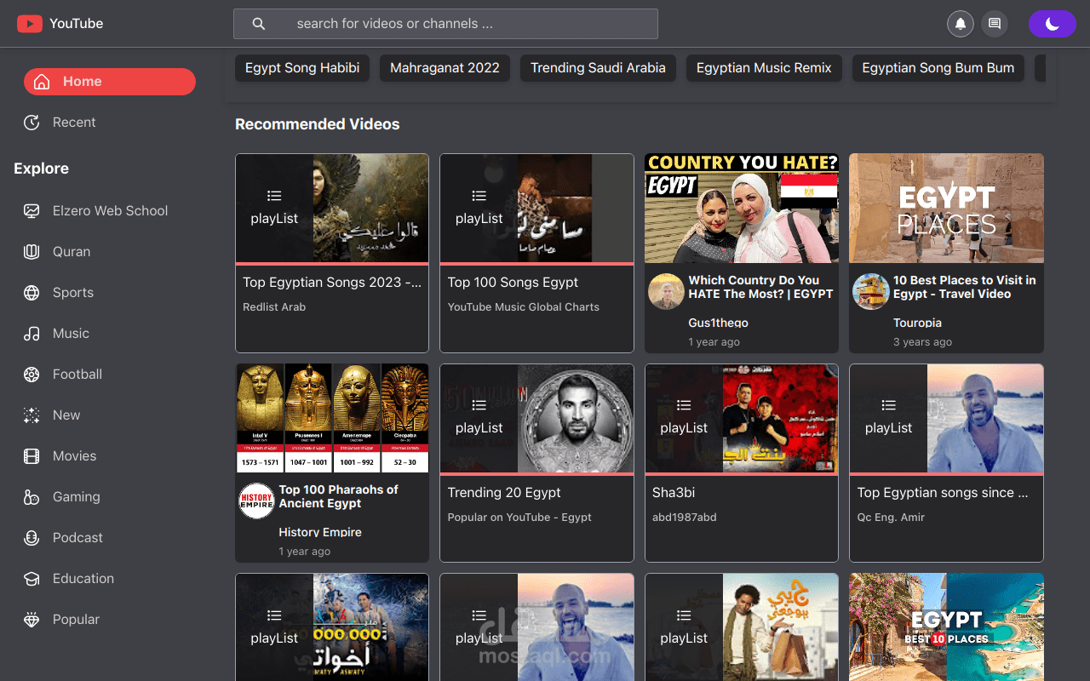Viewport: 1090px width, 681px height.
Task: Click the search magnifier icon
Action: 259,24
